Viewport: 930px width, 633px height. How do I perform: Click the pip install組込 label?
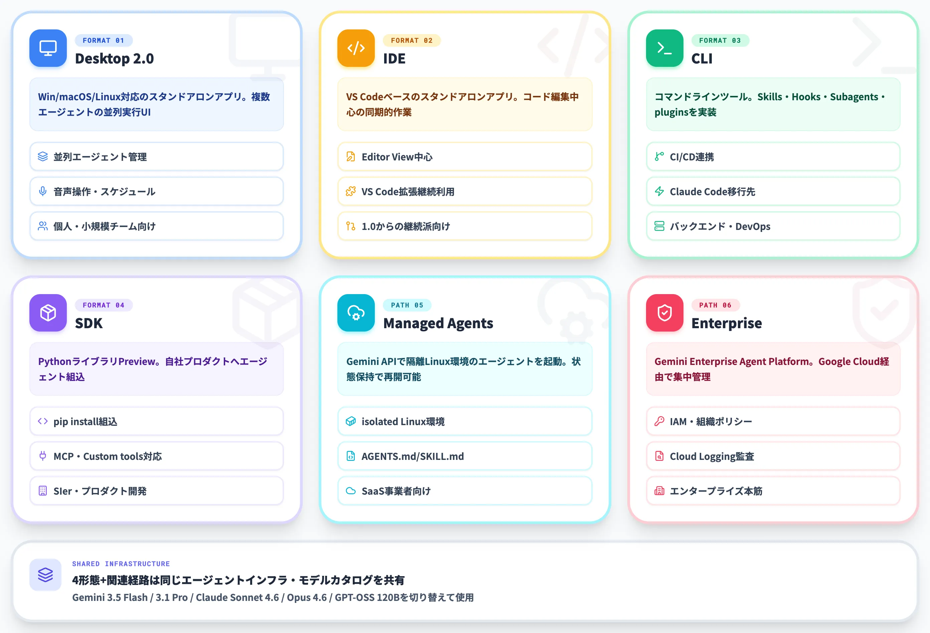coord(85,421)
